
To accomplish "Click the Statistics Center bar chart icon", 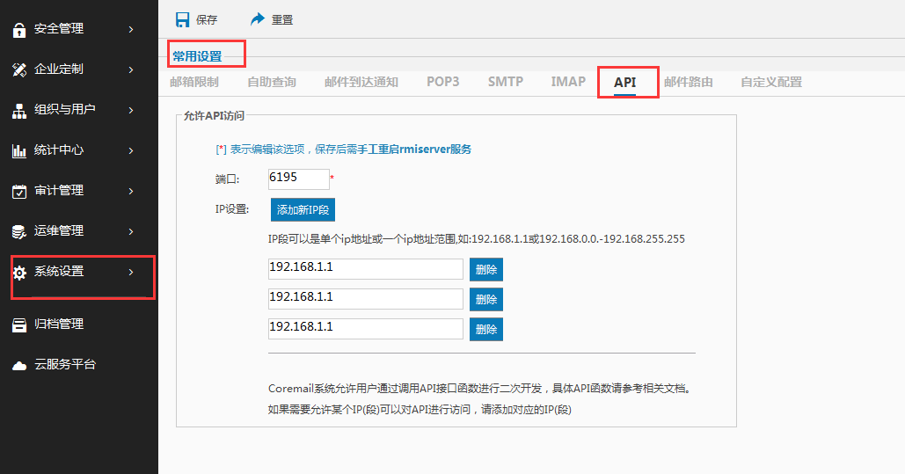I will (x=19, y=150).
